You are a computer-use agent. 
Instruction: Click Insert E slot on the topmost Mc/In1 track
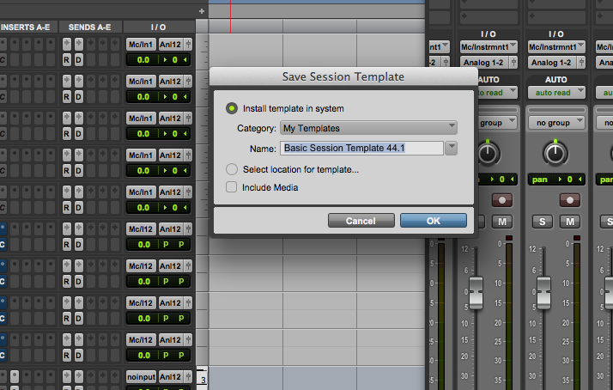51,44
